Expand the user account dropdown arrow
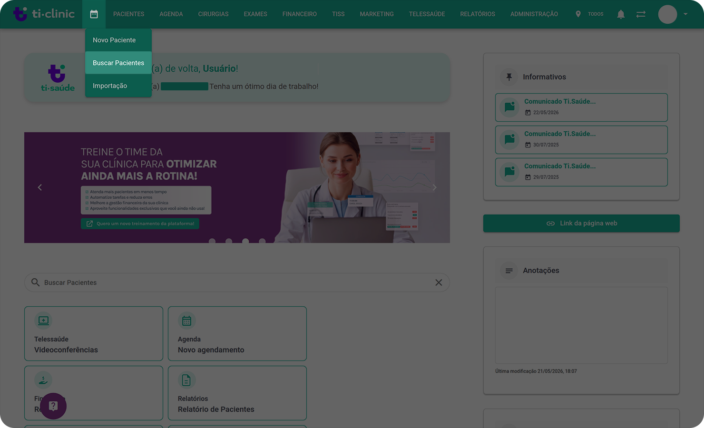The height and width of the screenshot is (428, 704). [x=685, y=14]
